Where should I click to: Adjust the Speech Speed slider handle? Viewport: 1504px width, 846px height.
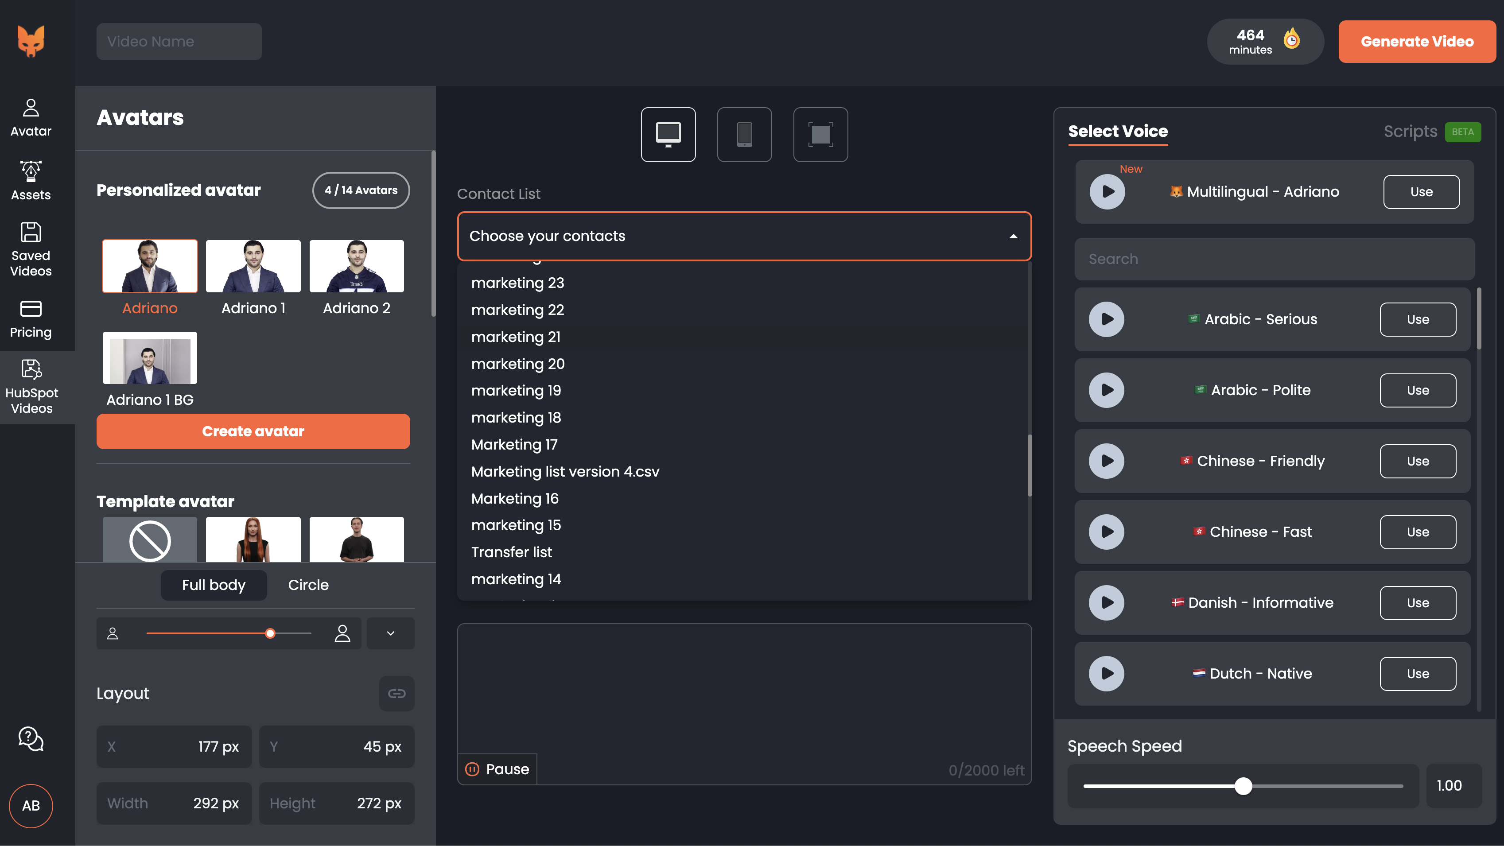coord(1243,786)
